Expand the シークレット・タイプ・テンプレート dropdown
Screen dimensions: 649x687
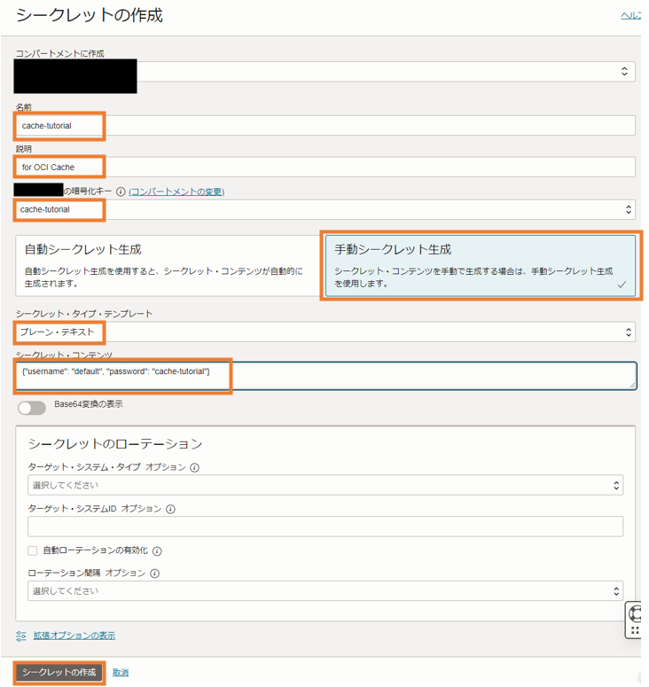324,332
